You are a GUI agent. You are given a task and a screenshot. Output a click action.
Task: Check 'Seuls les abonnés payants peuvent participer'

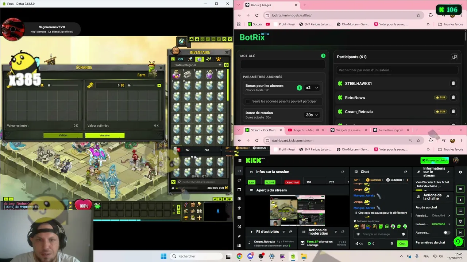point(248,101)
